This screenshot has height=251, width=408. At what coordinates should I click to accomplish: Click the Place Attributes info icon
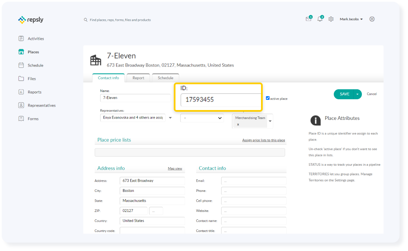click(x=316, y=120)
